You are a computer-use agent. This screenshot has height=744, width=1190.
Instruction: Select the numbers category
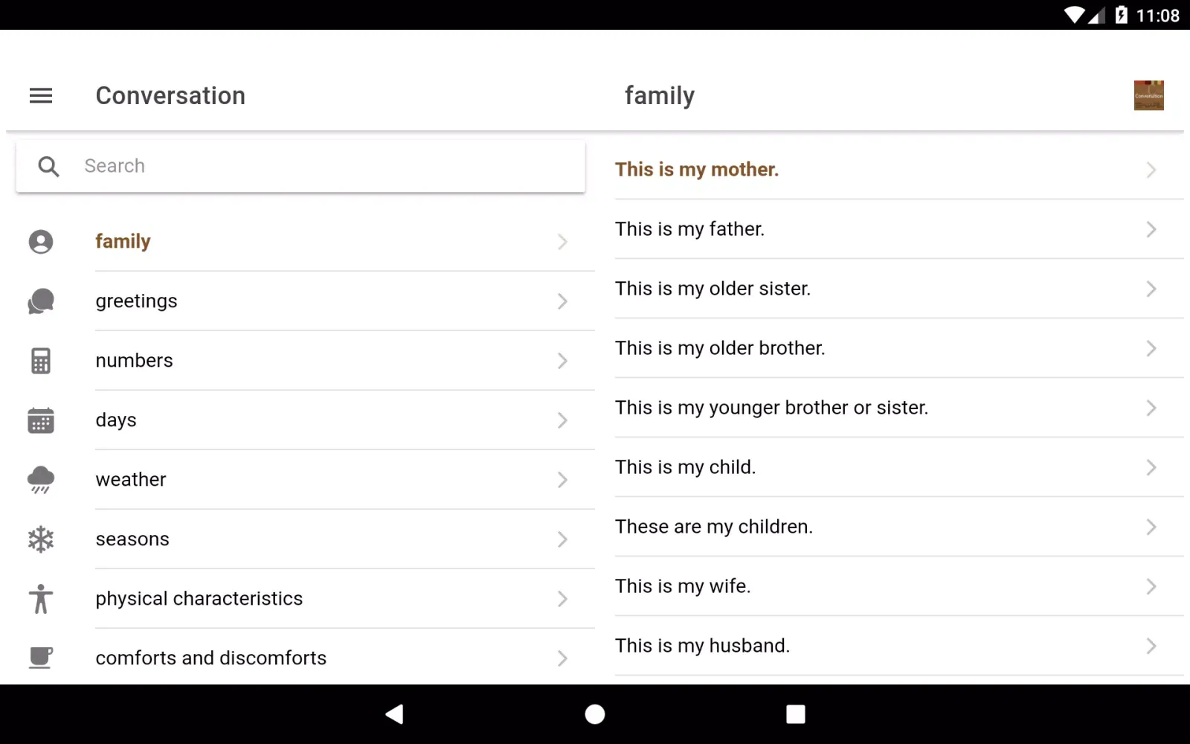135,361
